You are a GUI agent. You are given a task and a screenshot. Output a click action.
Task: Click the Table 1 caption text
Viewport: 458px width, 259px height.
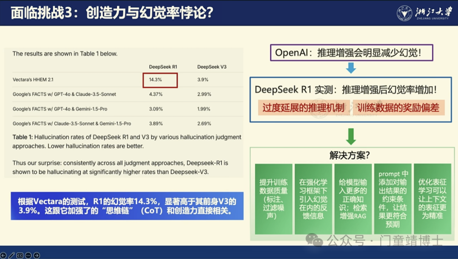[127, 141]
